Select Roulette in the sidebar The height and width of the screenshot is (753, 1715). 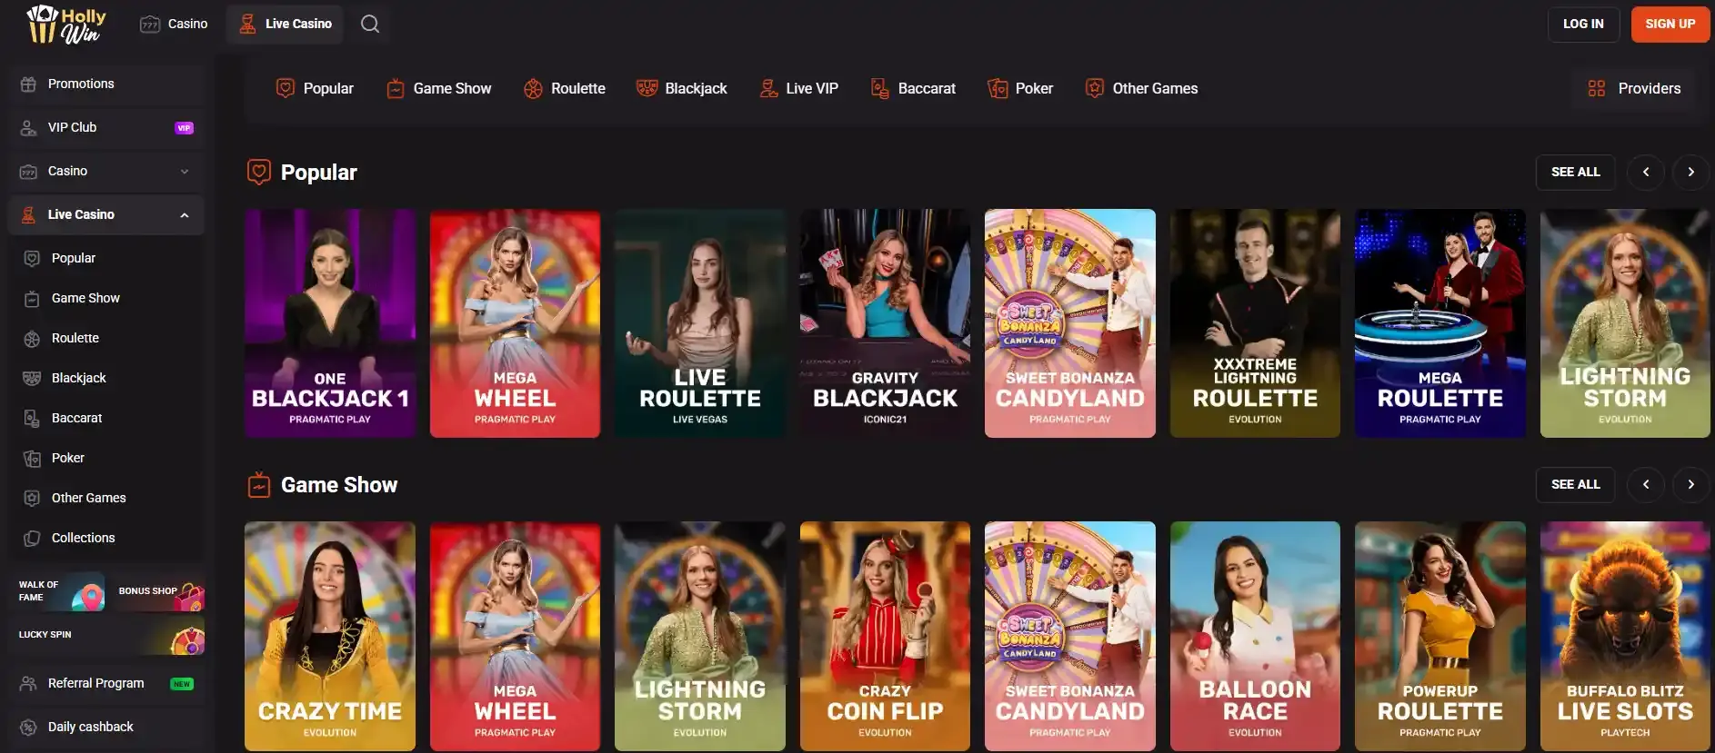click(107, 338)
